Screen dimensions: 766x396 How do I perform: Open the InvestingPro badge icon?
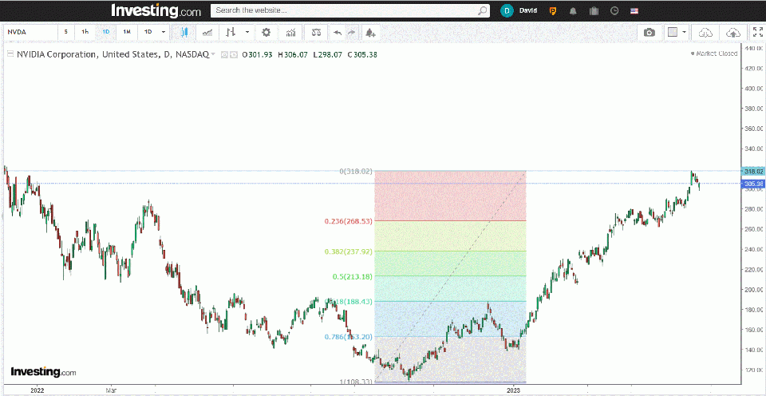553,10
